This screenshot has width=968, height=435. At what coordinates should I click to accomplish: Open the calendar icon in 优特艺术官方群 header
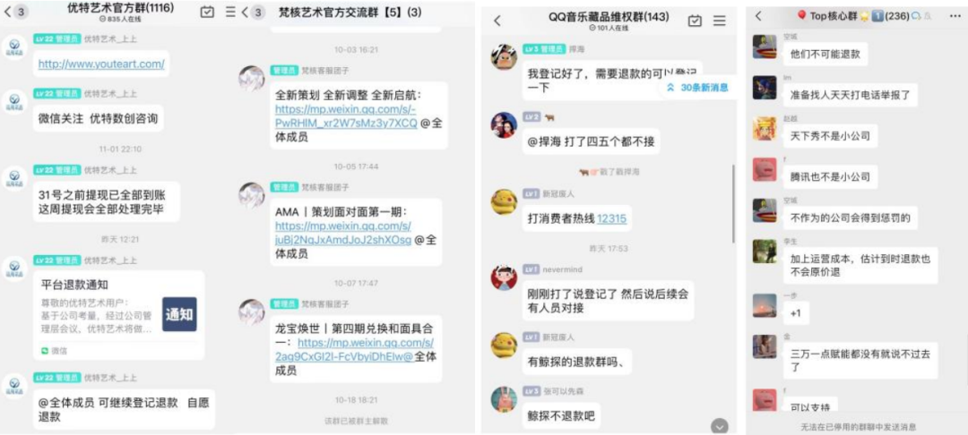click(207, 12)
